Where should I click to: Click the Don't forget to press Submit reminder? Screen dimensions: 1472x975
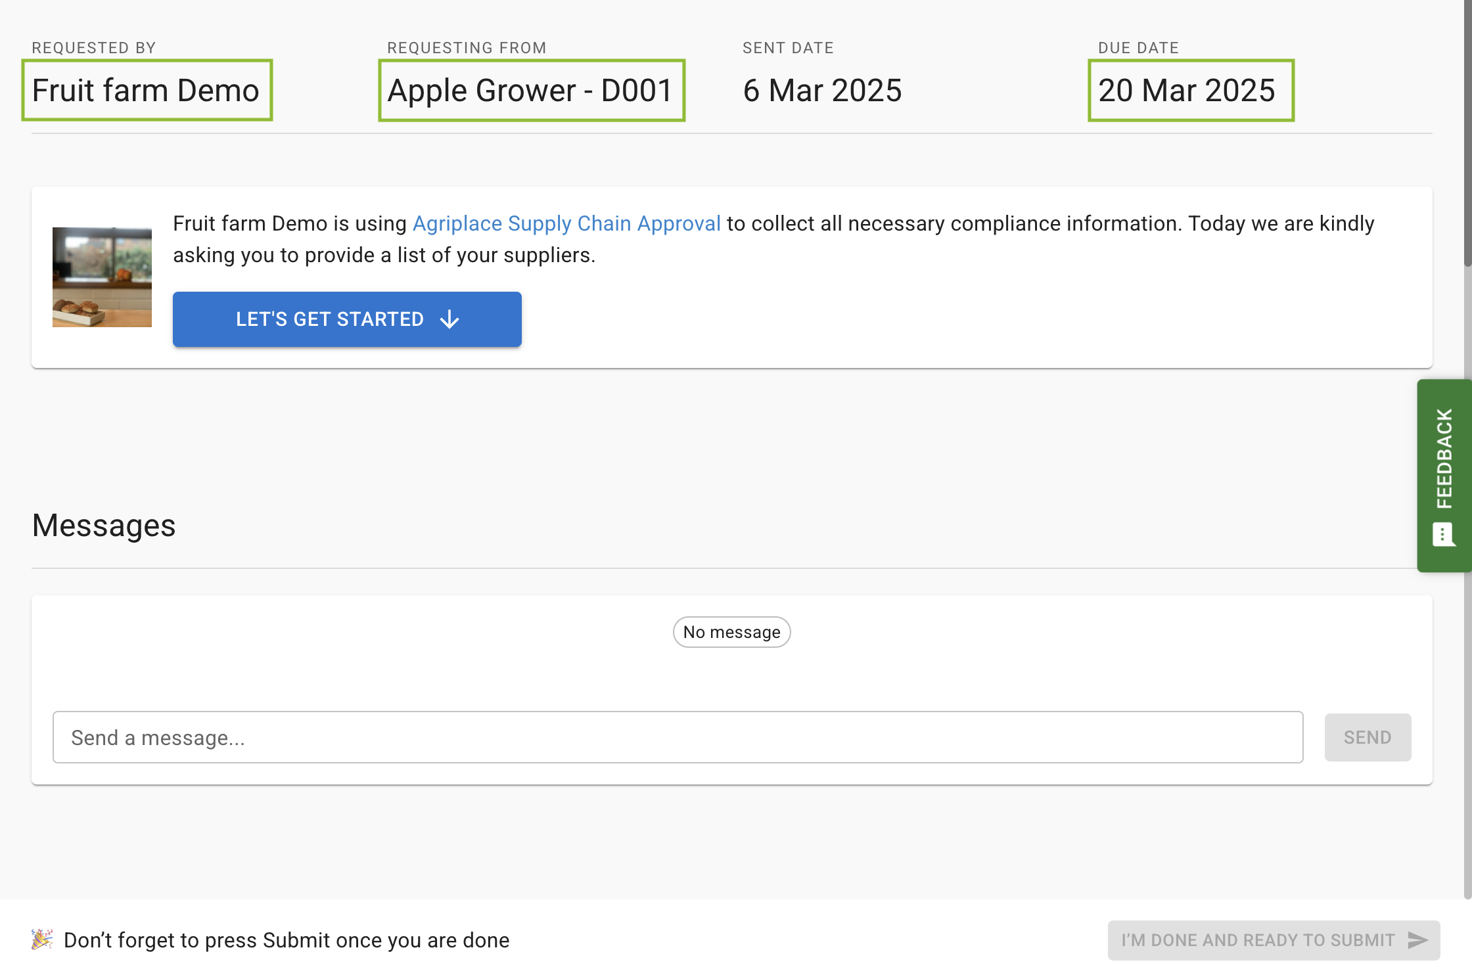click(x=287, y=940)
